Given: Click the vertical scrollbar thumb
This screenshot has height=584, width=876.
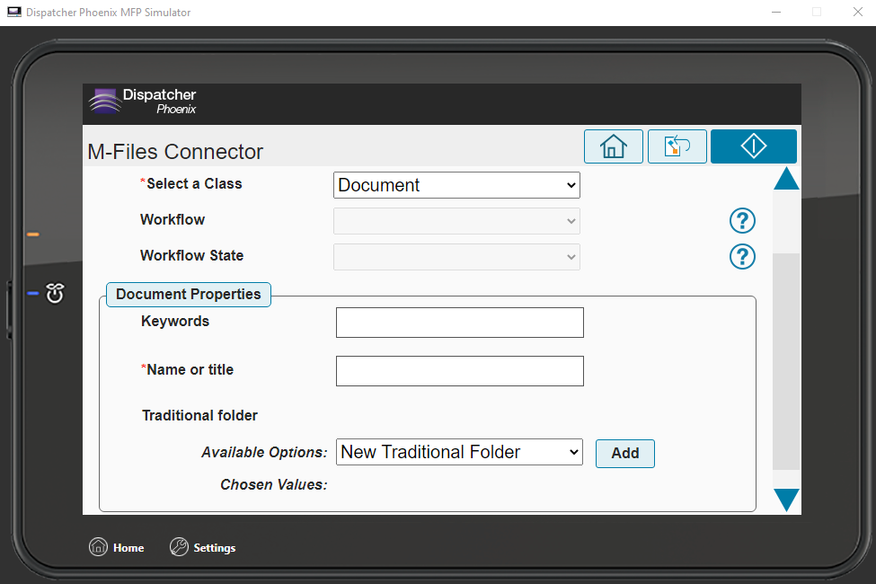Looking at the screenshot, I should (x=786, y=361).
